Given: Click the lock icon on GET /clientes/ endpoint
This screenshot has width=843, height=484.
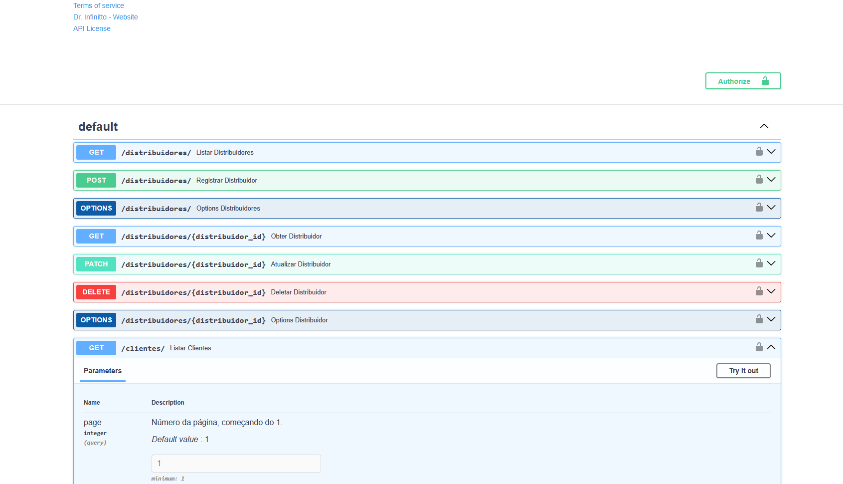Looking at the screenshot, I should coord(759,347).
